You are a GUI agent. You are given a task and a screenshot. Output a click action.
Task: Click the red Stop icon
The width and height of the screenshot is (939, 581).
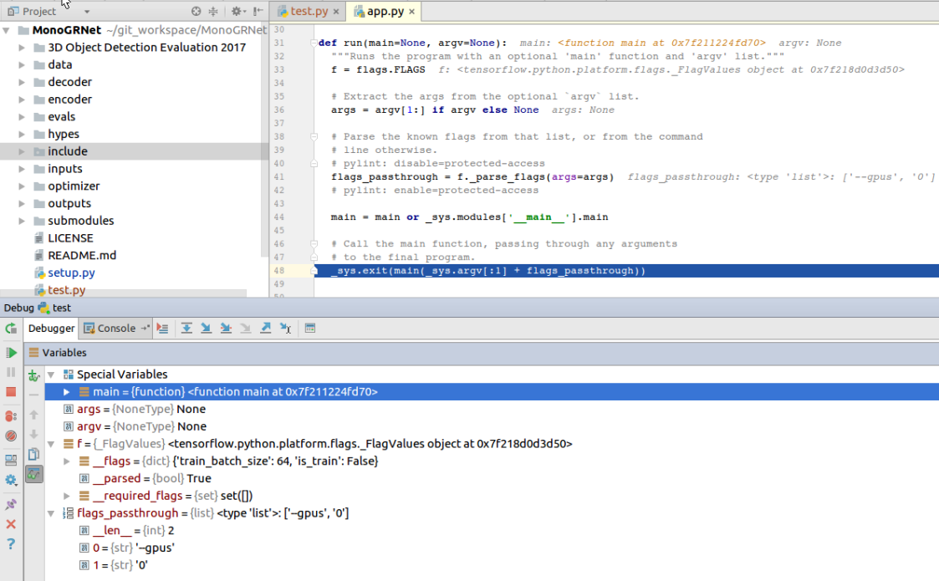click(x=11, y=392)
